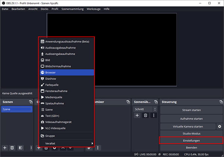Add a Diashow slideshow source
The width and height of the screenshot is (224, 157).
click(67, 79)
